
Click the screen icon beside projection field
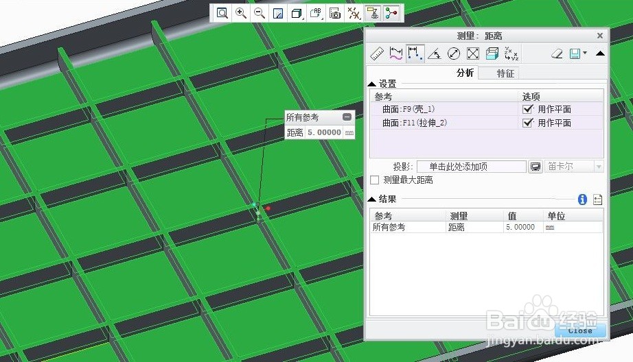(536, 167)
